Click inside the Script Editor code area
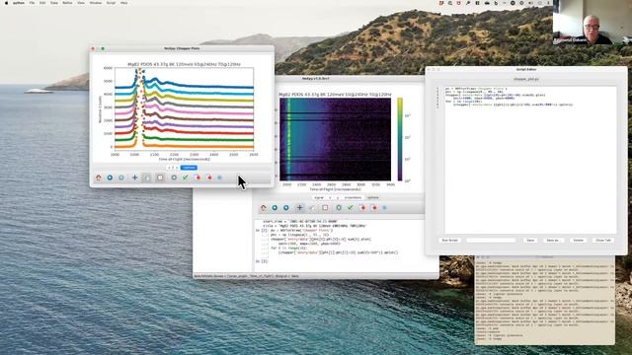This screenshot has width=632, height=355. [x=530, y=160]
